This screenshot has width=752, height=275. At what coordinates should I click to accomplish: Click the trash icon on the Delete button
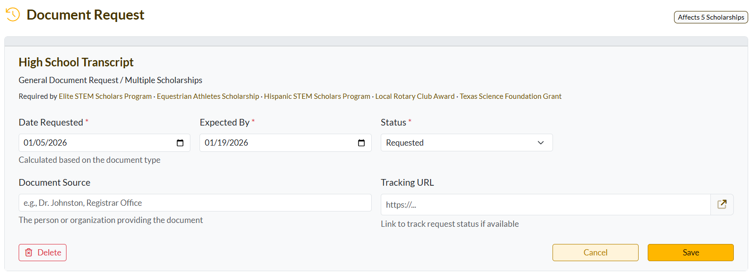pos(29,253)
